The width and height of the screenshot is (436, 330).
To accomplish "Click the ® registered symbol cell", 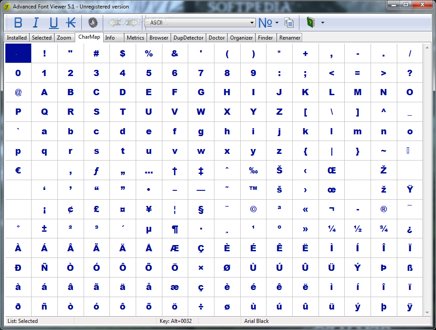I will click(x=384, y=209).
